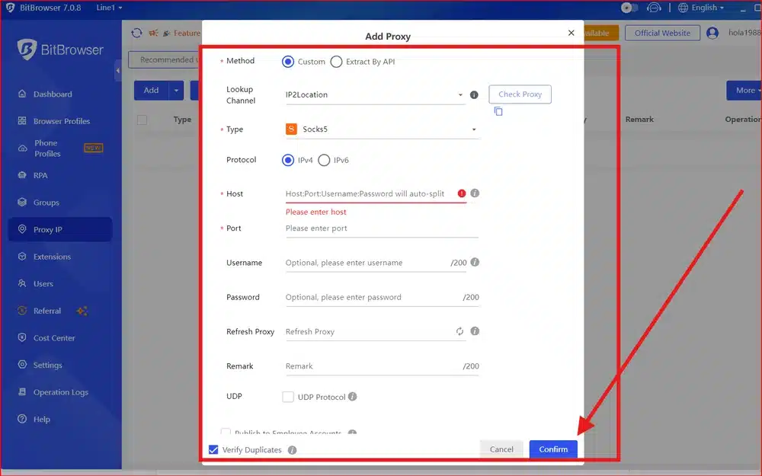762x476 pixels.
Task: Open the Phone Profiles section
Action: (x=55, y=148)
